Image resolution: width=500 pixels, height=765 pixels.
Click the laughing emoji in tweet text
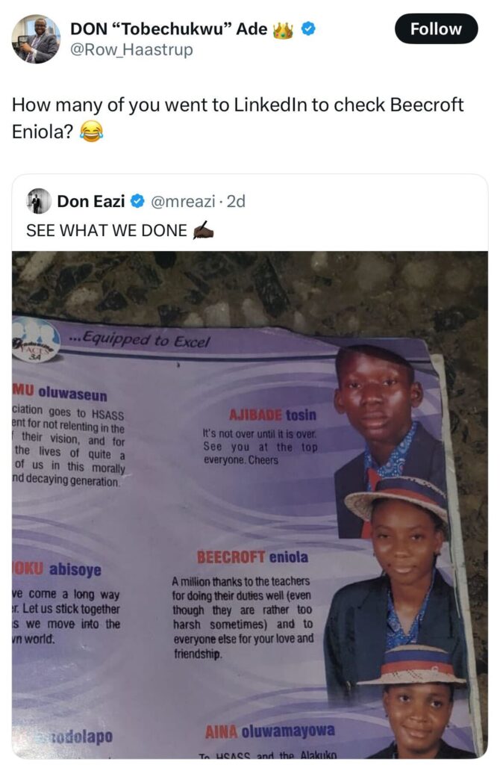coord(91,131)
